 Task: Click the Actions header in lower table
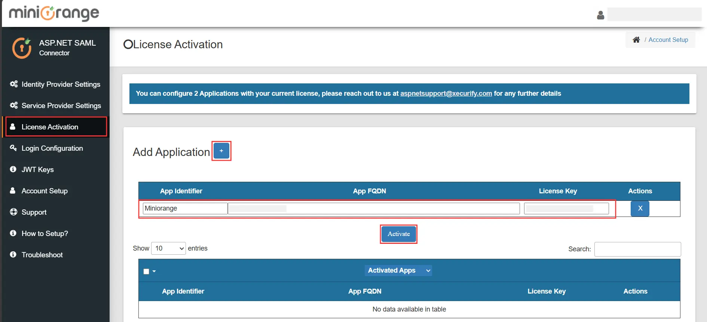635,291
